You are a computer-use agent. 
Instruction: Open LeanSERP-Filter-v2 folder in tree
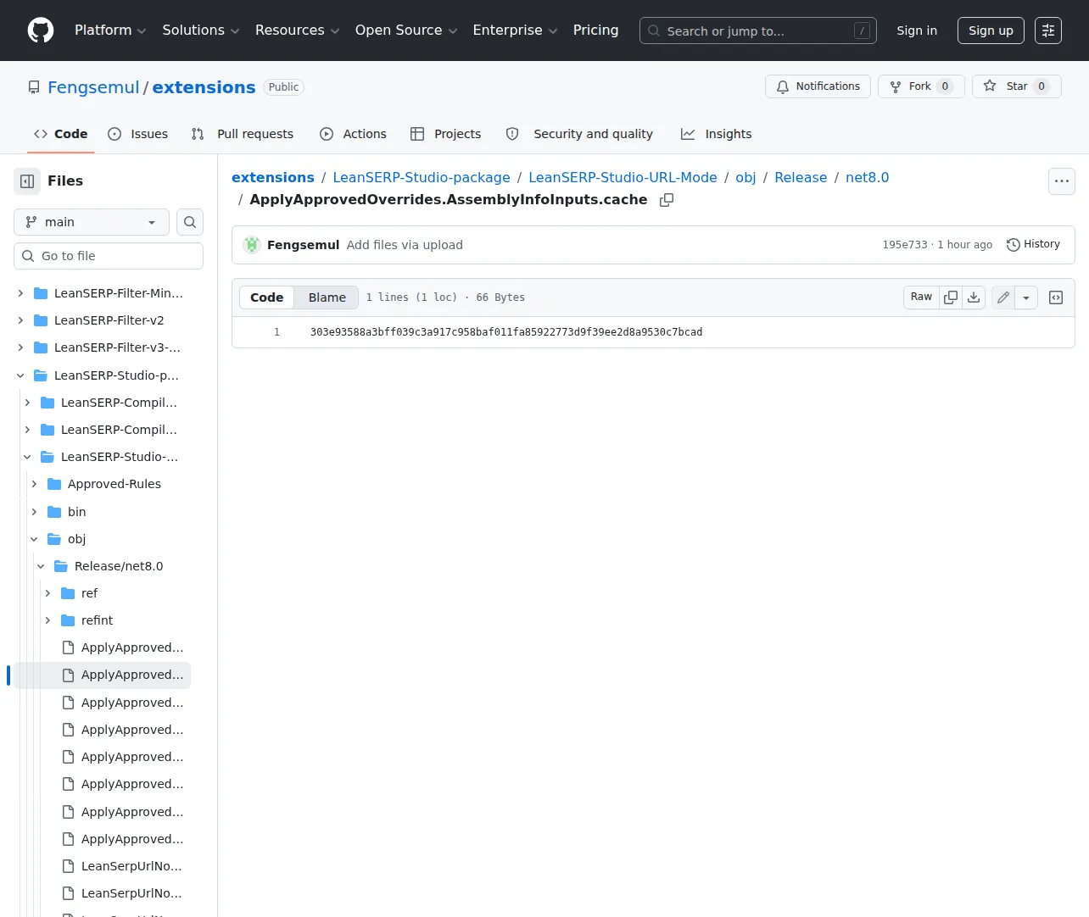pos(109,320)
